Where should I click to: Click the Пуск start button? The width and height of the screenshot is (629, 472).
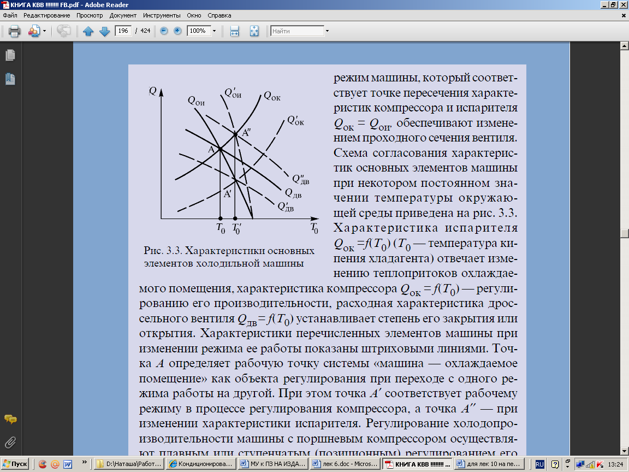tap(15, 464)
